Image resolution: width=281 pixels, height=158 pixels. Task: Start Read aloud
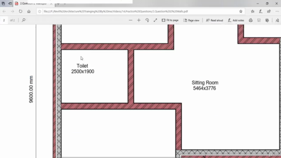(214, 20)
